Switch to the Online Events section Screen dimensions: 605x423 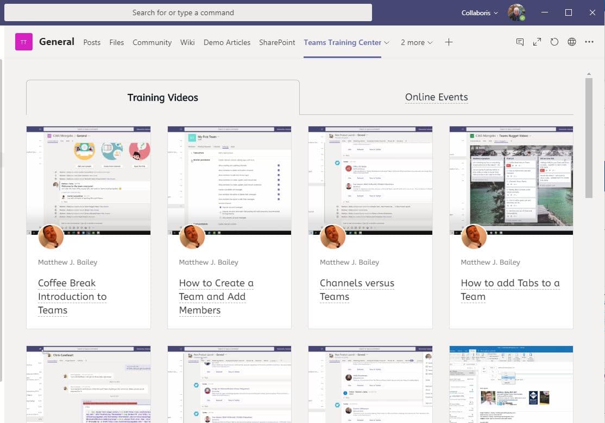point(437,97)
